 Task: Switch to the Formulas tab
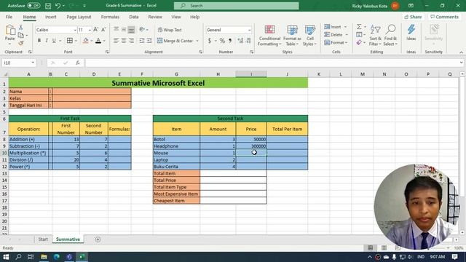click(x=110, y=17)
